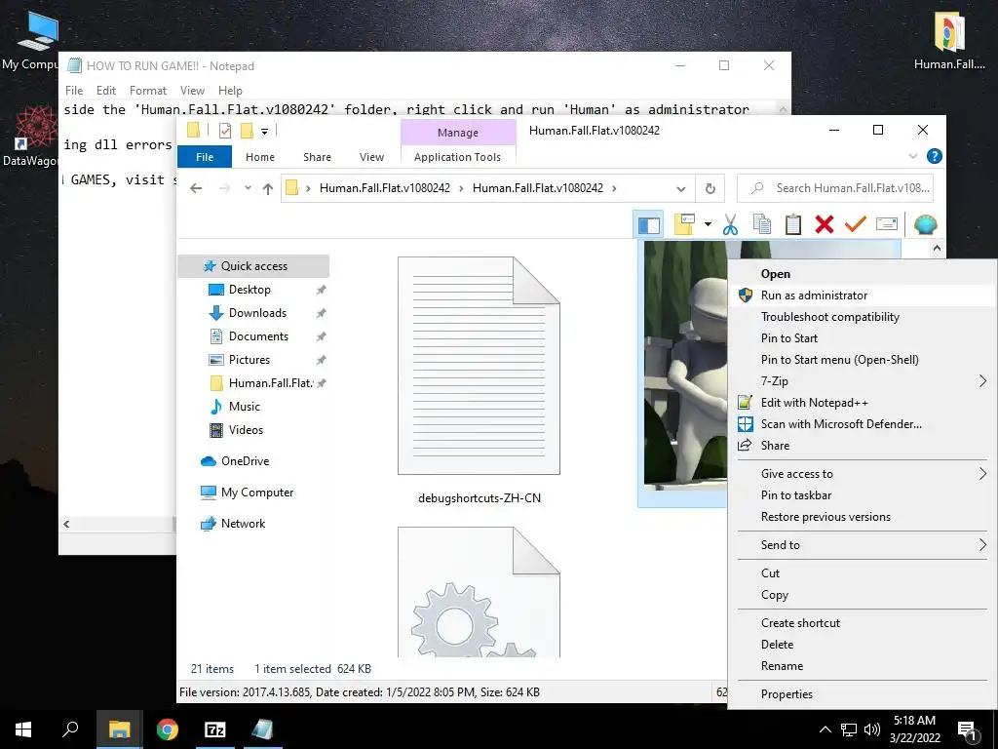Switch to the Share ribbon tab
This screenshot has width=998, height=749.
[x=317, y=157]
